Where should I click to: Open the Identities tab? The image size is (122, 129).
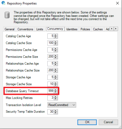(x=72, y=29)
